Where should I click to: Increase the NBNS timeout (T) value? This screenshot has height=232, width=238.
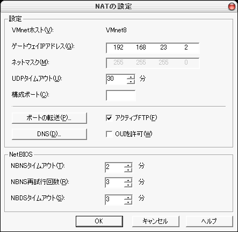[x=128, y=165]
